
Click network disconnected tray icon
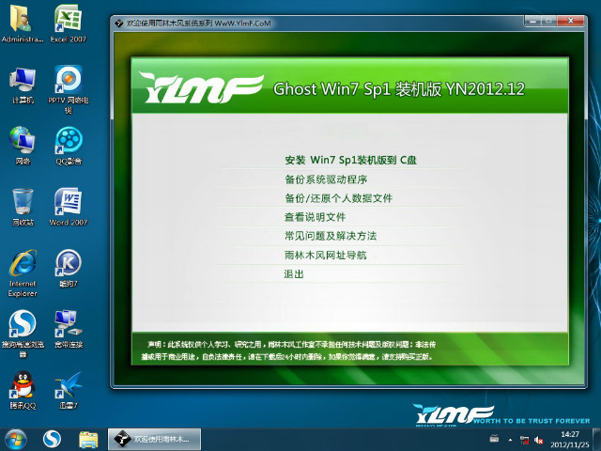[x=524, y=440]
